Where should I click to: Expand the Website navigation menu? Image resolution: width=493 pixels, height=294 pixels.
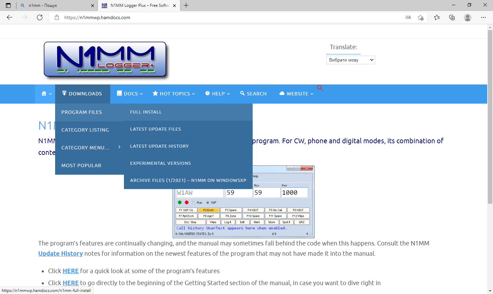(296, 94)
